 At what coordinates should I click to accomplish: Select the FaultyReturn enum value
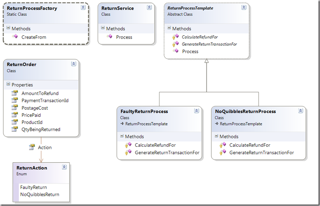point(34,187)
